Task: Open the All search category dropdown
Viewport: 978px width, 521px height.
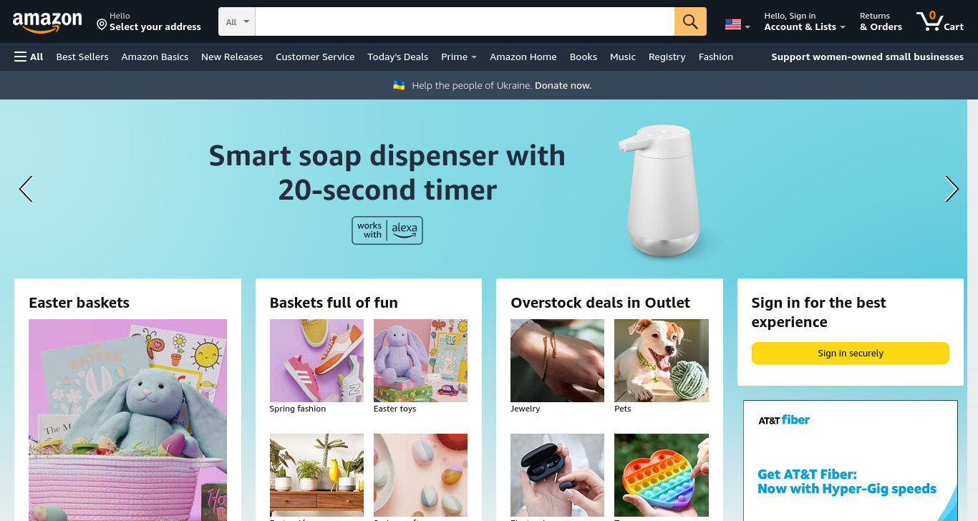Action: (237, 21)
